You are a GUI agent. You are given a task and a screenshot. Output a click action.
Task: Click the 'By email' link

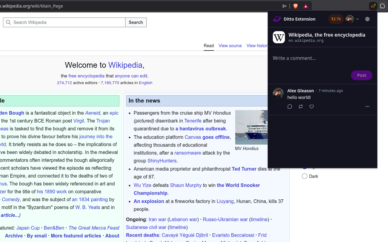(x=37, y=236)
